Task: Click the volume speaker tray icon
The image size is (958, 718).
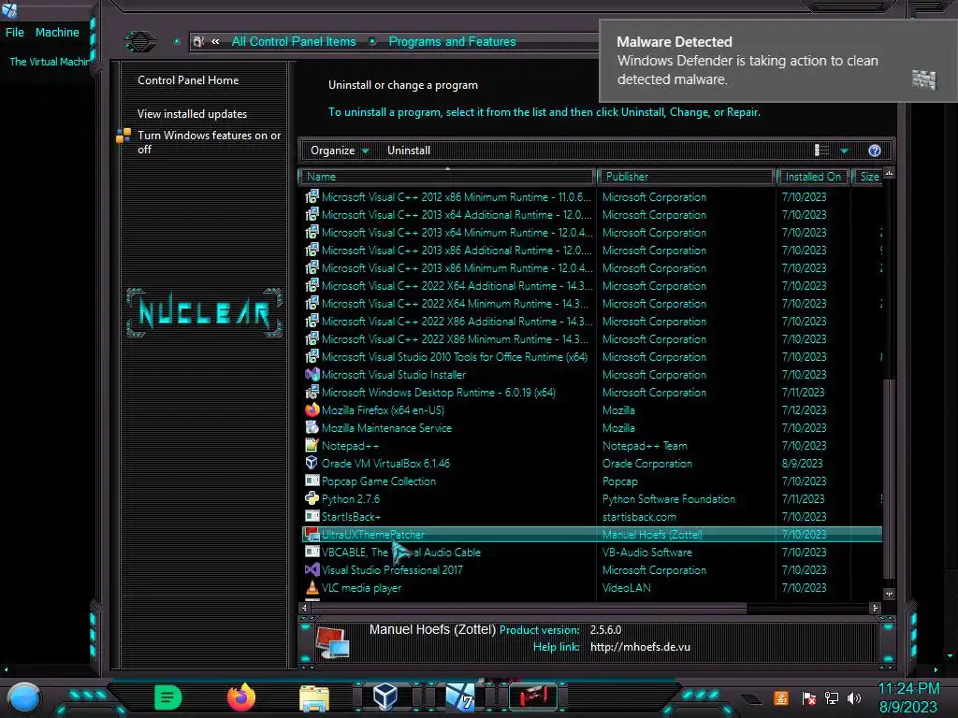Action: tap(854, 697)
